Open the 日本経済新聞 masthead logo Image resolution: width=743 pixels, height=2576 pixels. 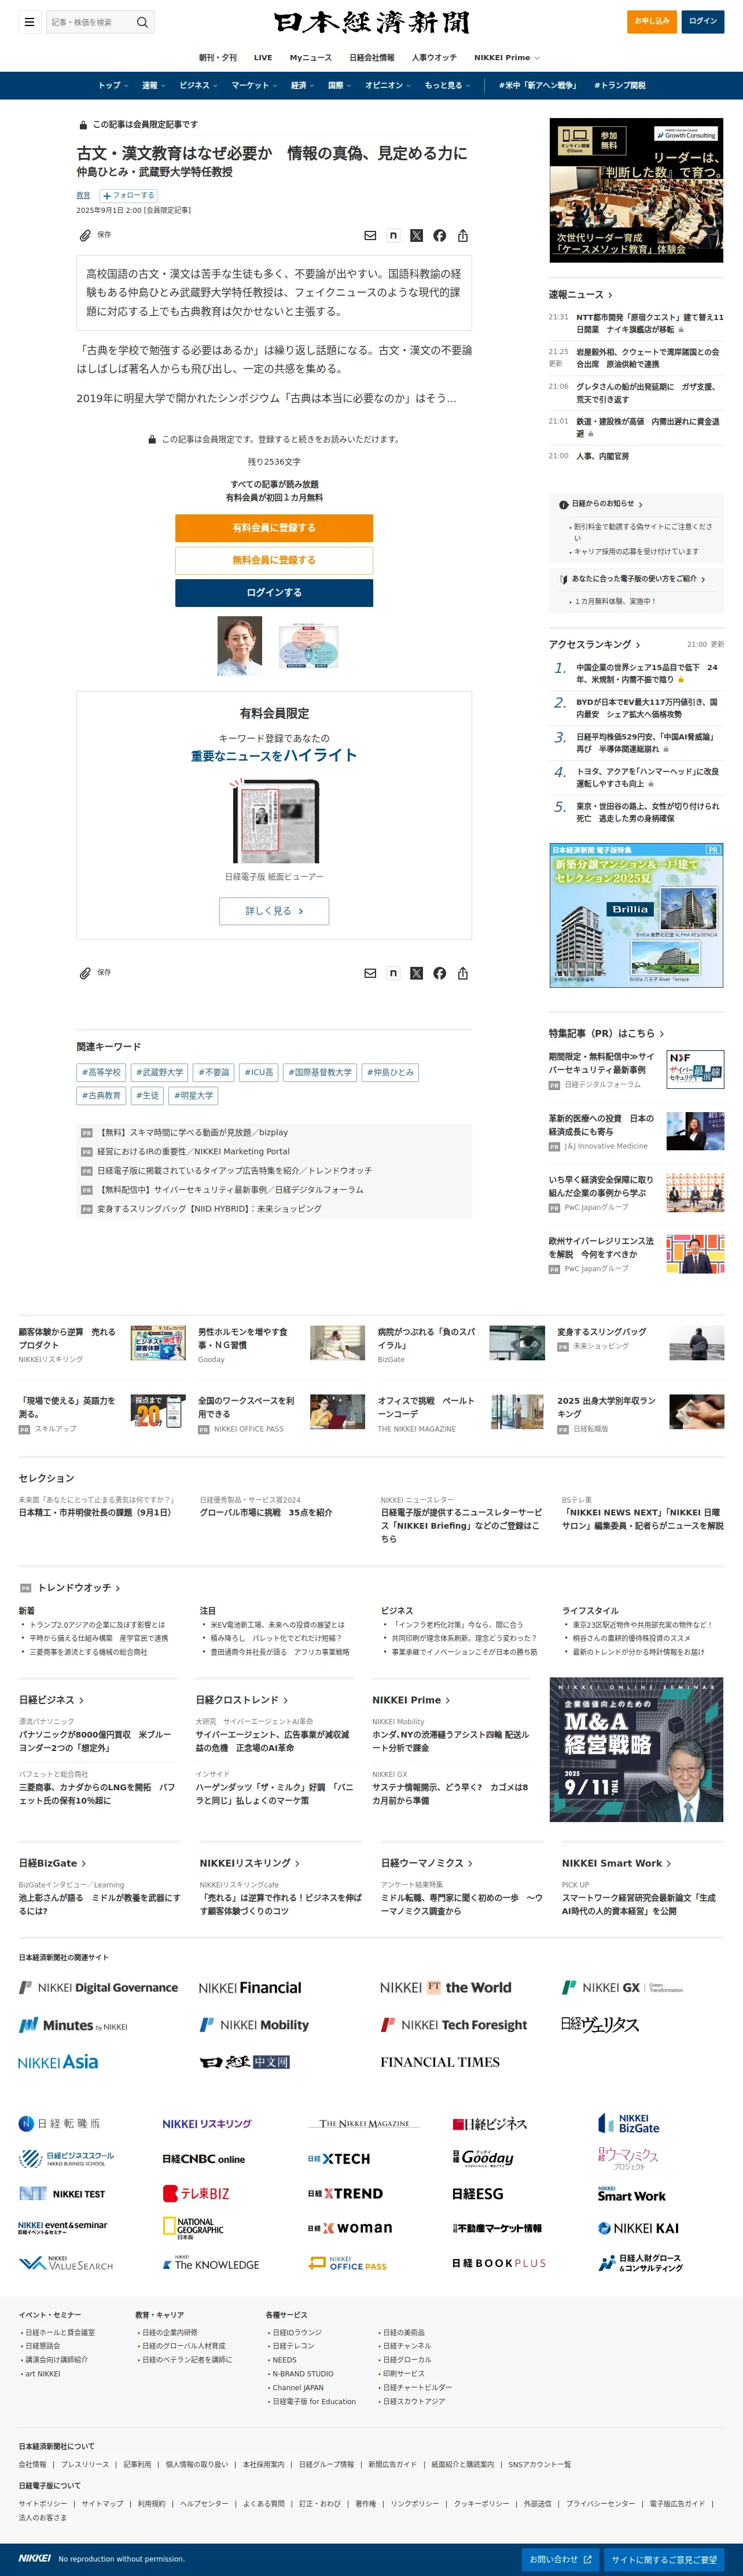click(371, 22)
